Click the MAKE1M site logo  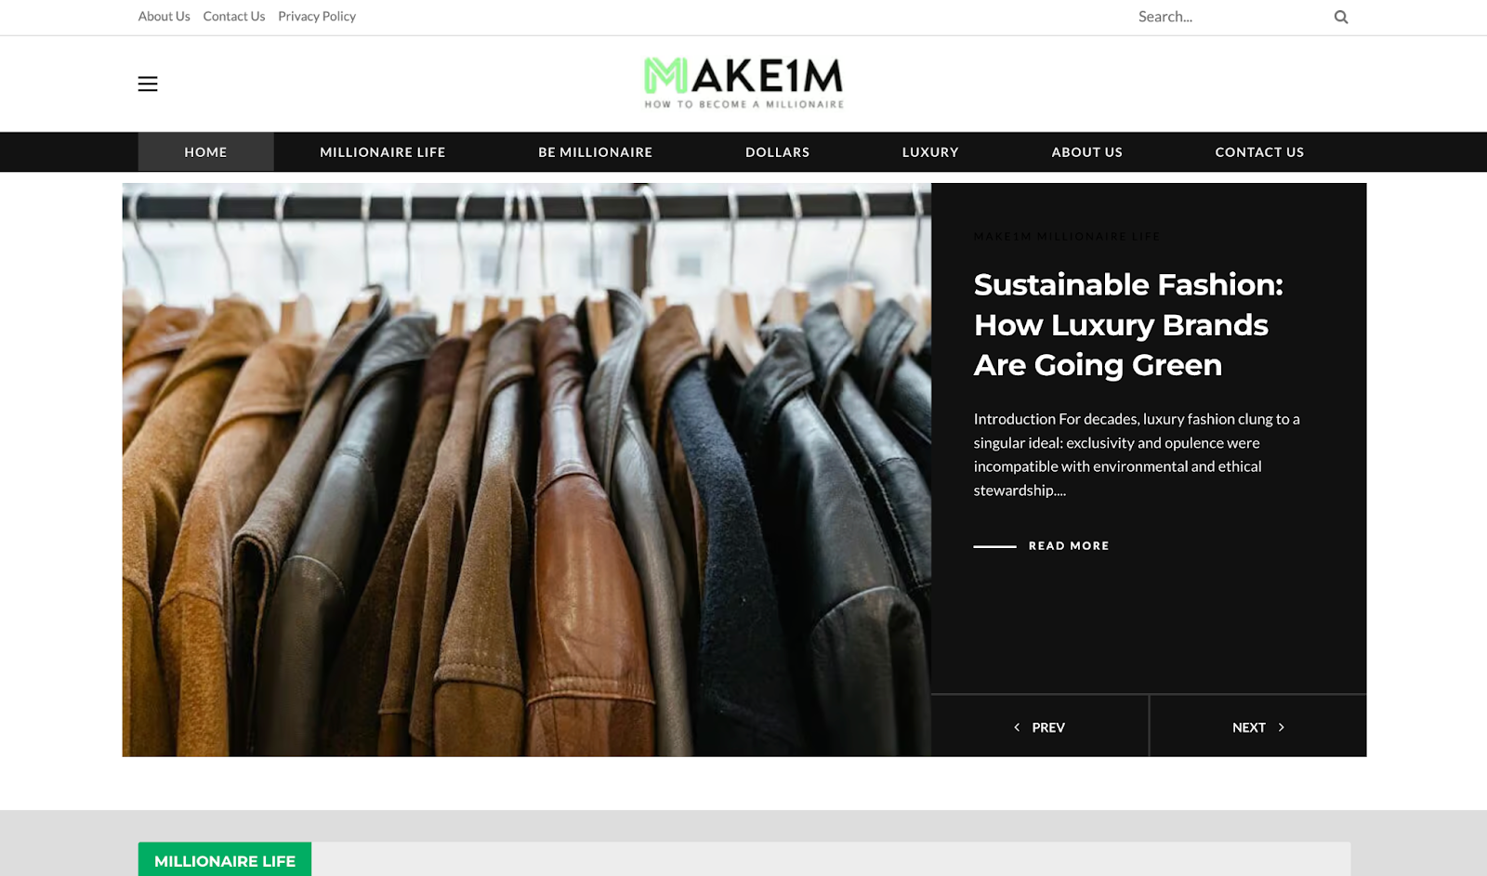coord(744,83)
